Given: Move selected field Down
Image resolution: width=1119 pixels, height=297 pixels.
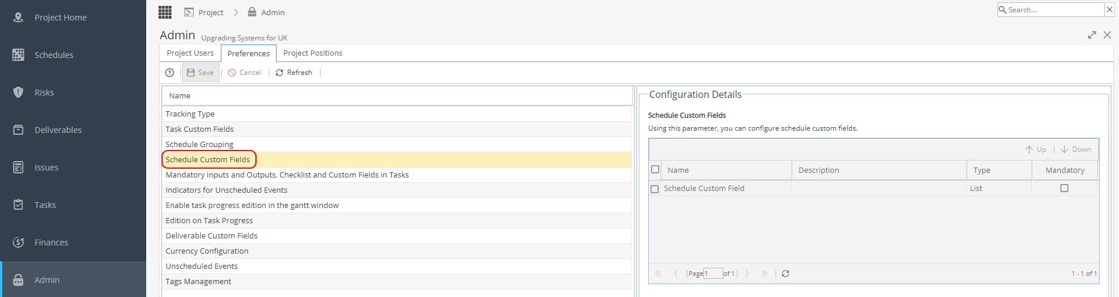Looking at the screenshot, I should pos(1076,149).
